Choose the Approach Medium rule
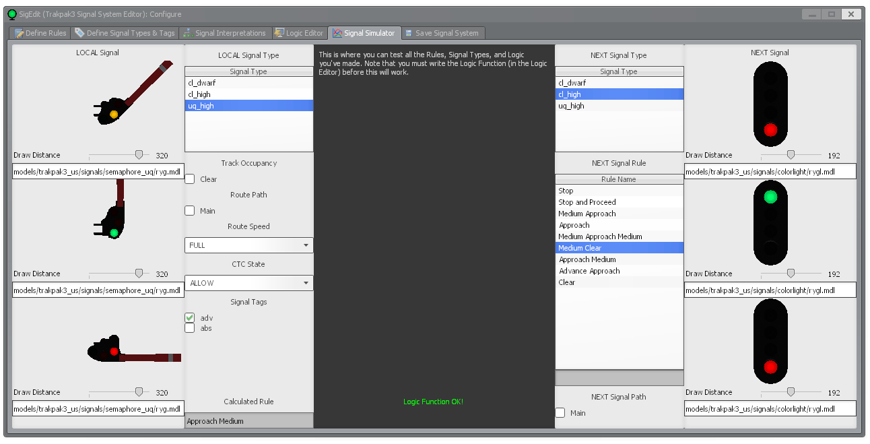The image size is (870, 444). coord(620,259)
